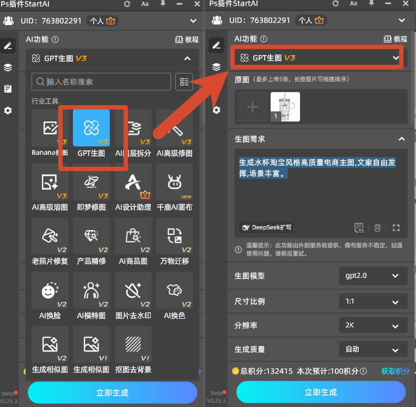The width and height of the screenshot is (416, 407).
Task: Open settings gear in left panel sidebar
Action: (x=8, y=110)
